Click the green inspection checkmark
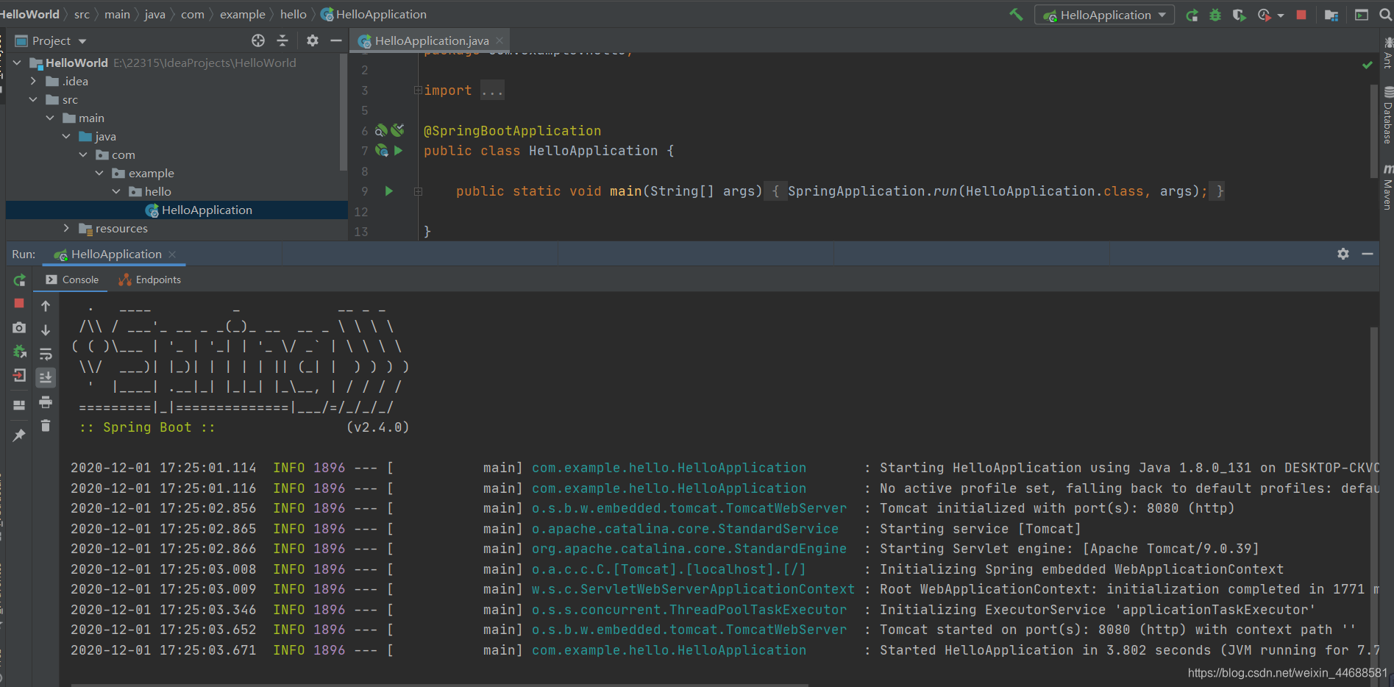 1367,65
